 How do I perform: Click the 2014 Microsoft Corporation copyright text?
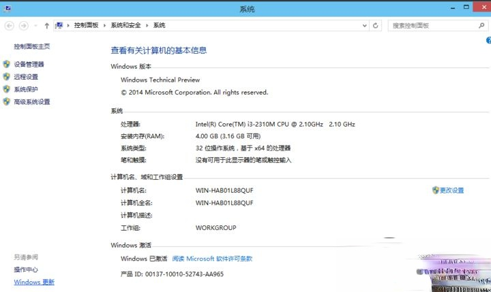(x=194, y=93)
